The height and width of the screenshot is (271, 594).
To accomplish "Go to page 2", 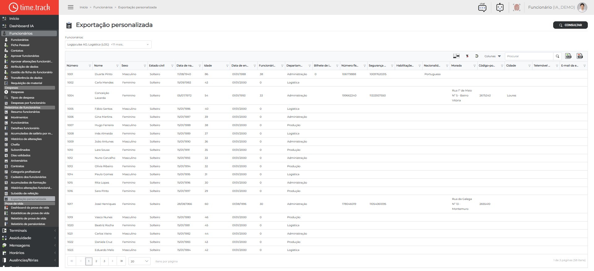I will (96, 261).
